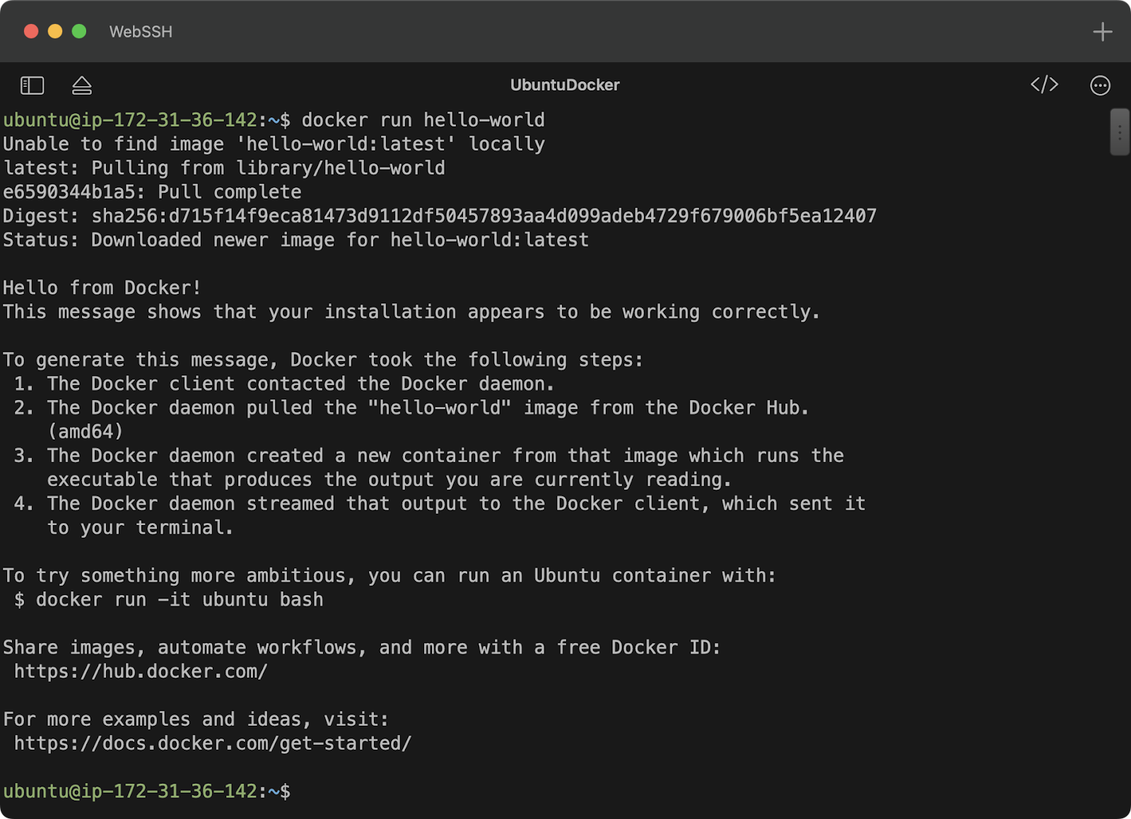Click the eject/disconnect session icon
Image resolution: width=1131 pixels, height=819 pixels.
pyautogui.click(x=82, y=86)
